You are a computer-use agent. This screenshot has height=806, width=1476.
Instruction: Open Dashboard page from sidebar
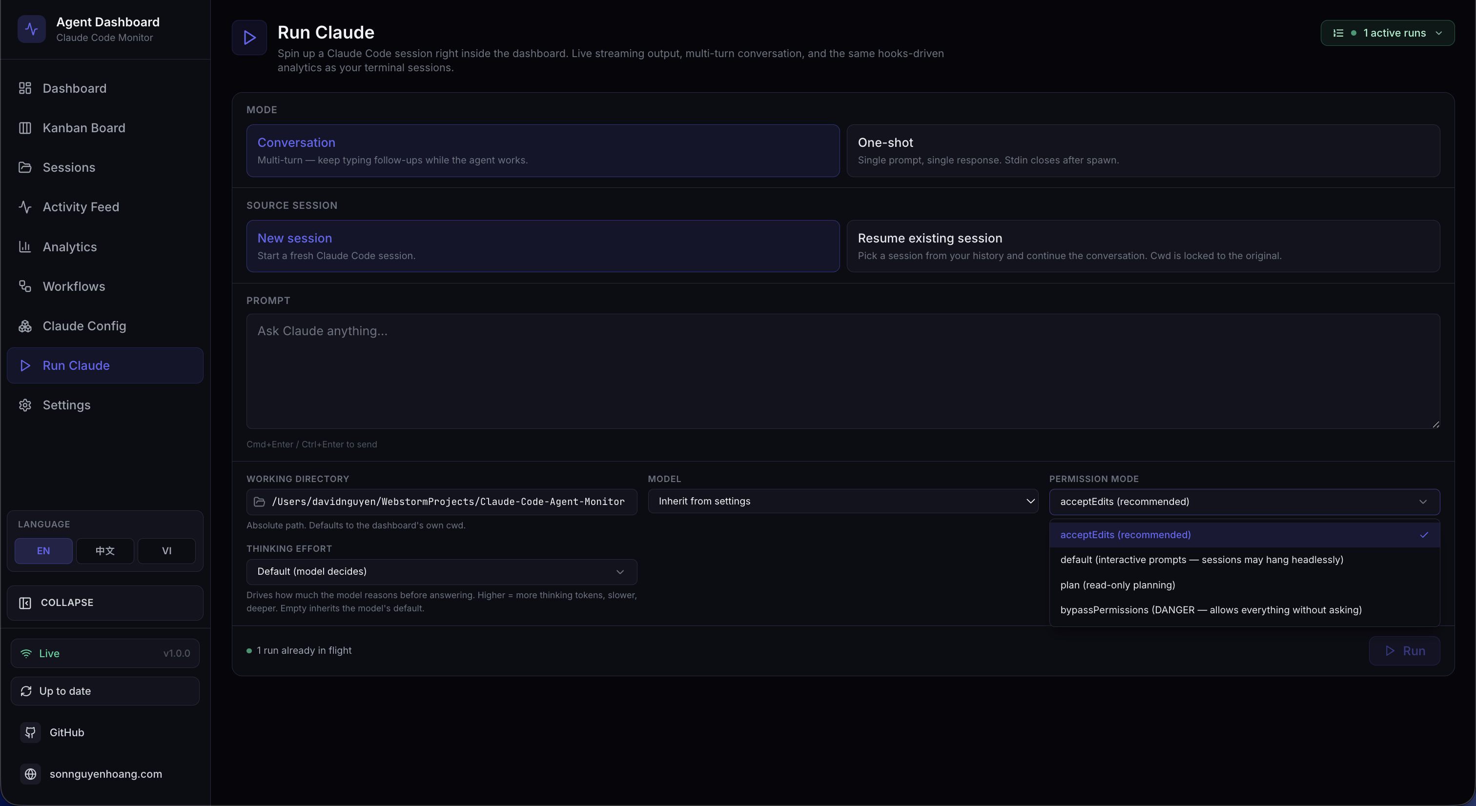(x=105, y=88)
